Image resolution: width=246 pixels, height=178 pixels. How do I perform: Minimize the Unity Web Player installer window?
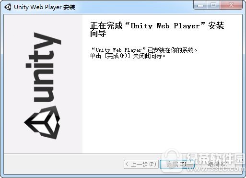(200, 5)
